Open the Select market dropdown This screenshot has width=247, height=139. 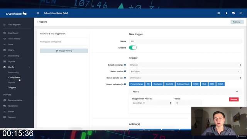coord(185,71)
